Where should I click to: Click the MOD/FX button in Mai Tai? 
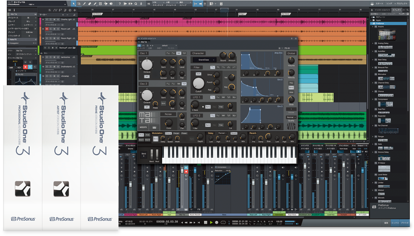tap(143, 127)
